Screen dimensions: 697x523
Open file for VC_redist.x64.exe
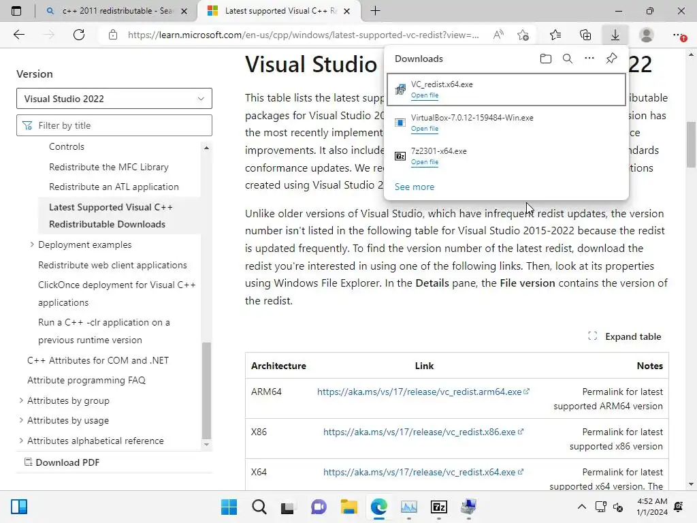(425, 95)
